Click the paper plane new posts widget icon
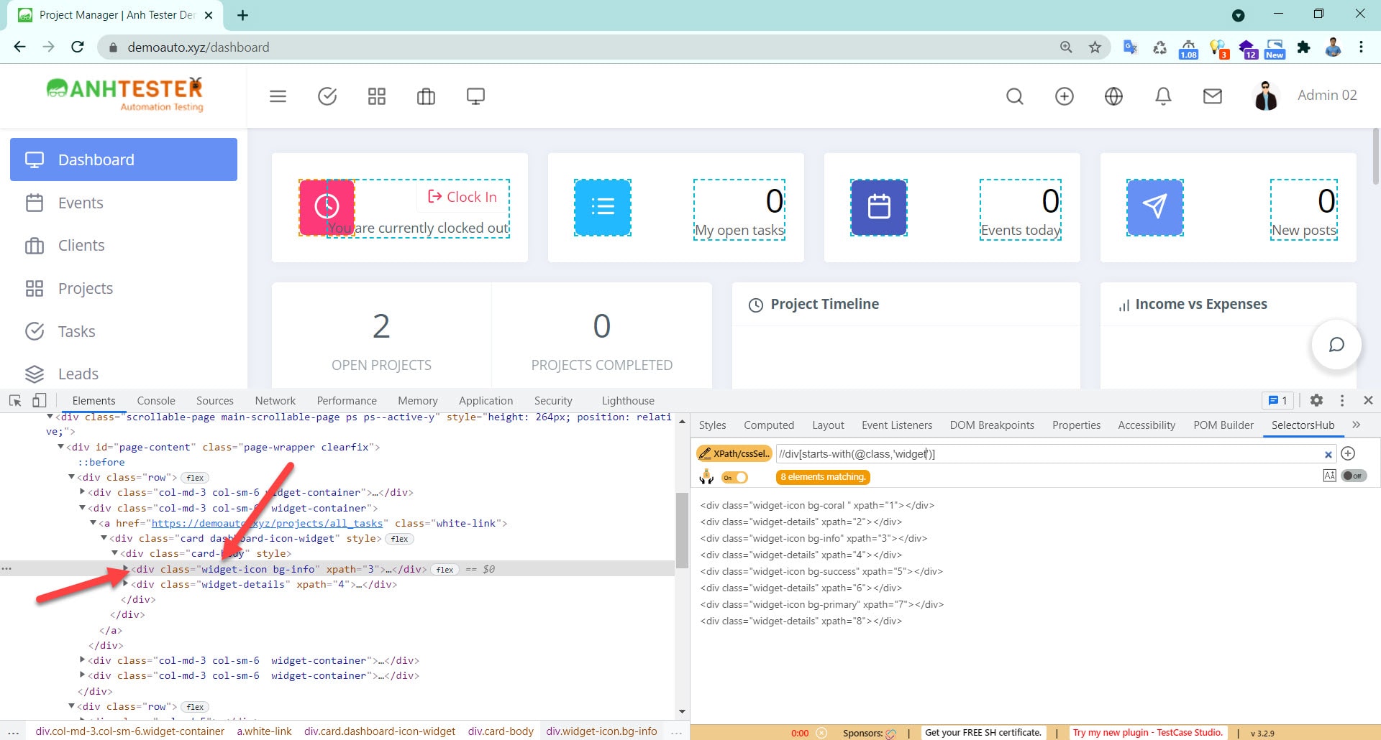The height and width of the screenshot is (740, 1381). (x=1154, y=207)
